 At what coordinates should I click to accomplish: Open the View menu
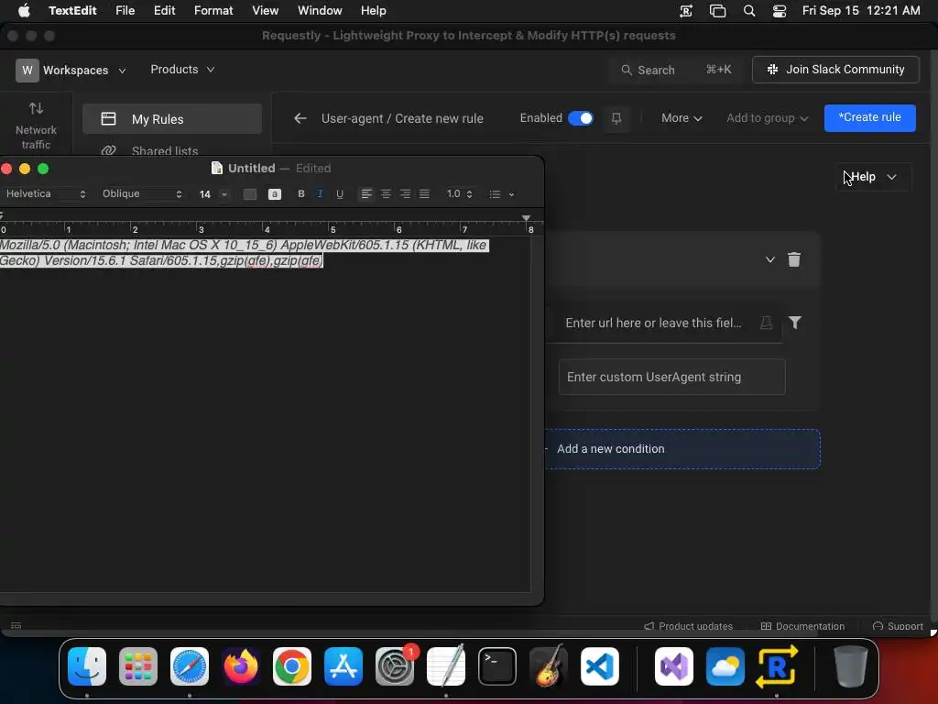pyautogui.click(x=265, y=11)
